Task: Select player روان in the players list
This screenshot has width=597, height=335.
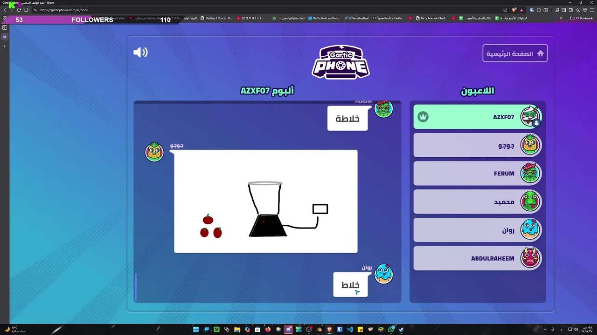Action: click(x=478, y=230)
